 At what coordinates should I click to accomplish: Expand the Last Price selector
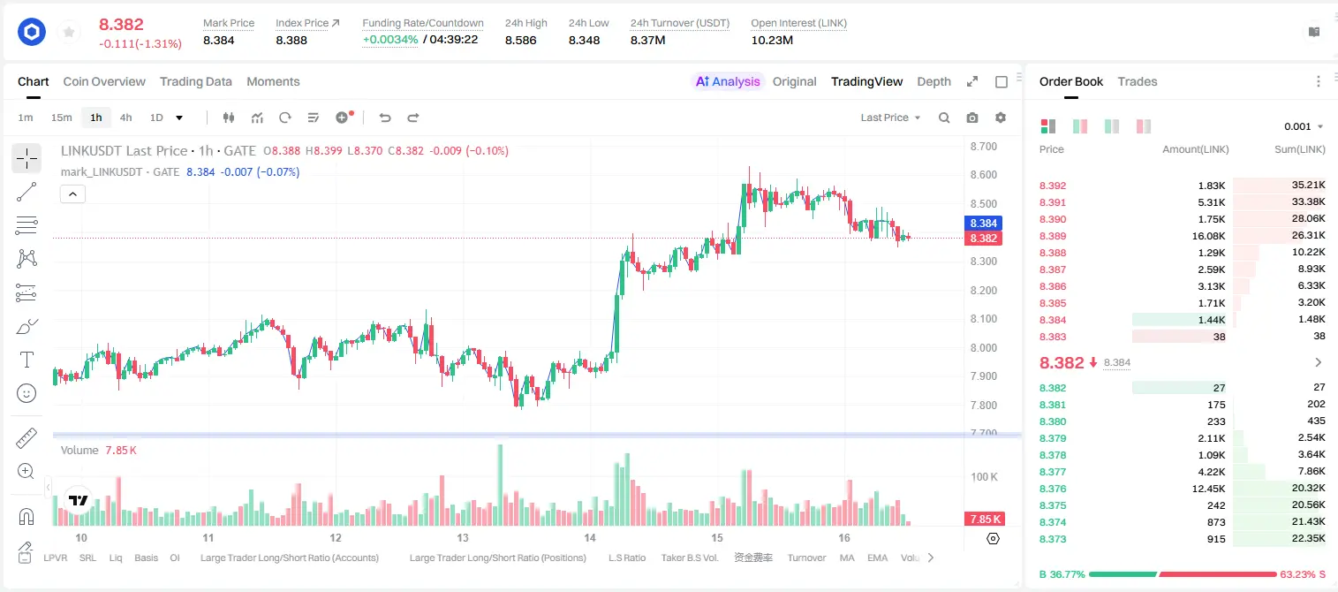pos(890,118)
